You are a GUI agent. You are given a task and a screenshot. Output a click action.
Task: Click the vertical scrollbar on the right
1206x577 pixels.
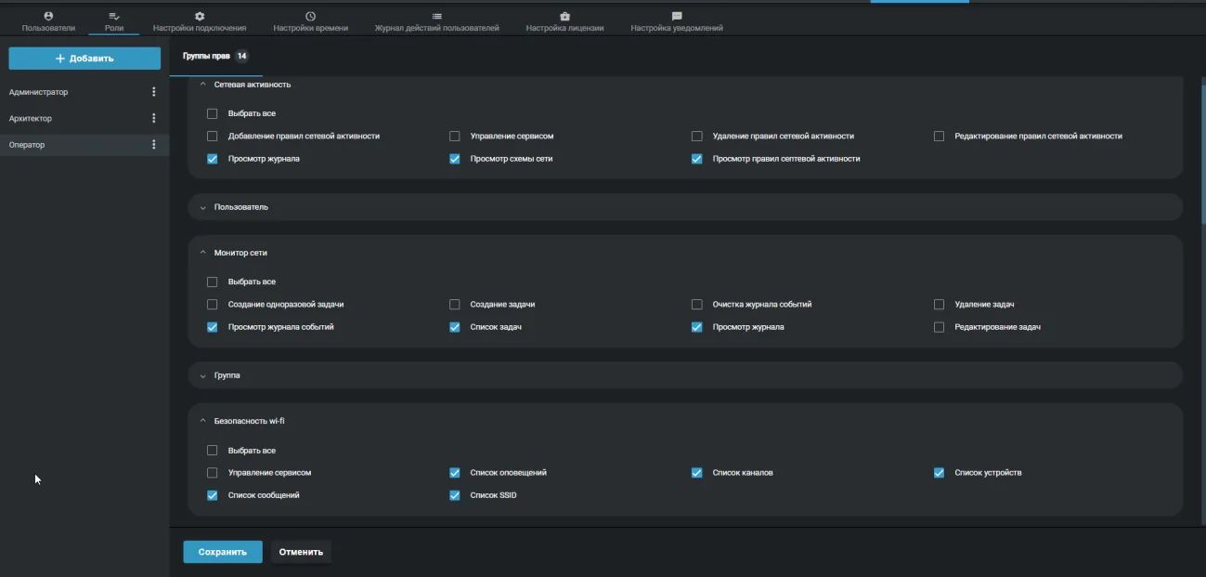(x=1203, y=149)
